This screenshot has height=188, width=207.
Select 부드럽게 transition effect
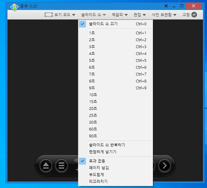click(116, 175)
